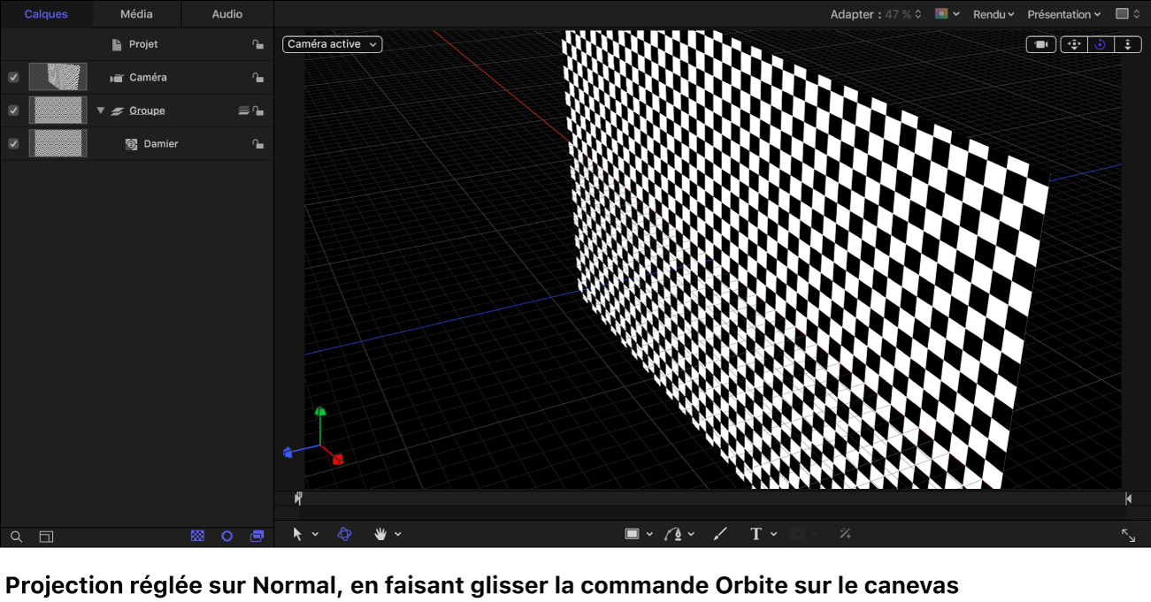This screenshot has width=1151, height=602.
Task: Open the Caméra active dropdown
Action: 332,44
